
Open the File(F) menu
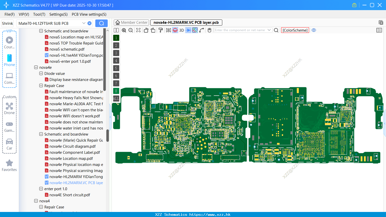point(10,14)
